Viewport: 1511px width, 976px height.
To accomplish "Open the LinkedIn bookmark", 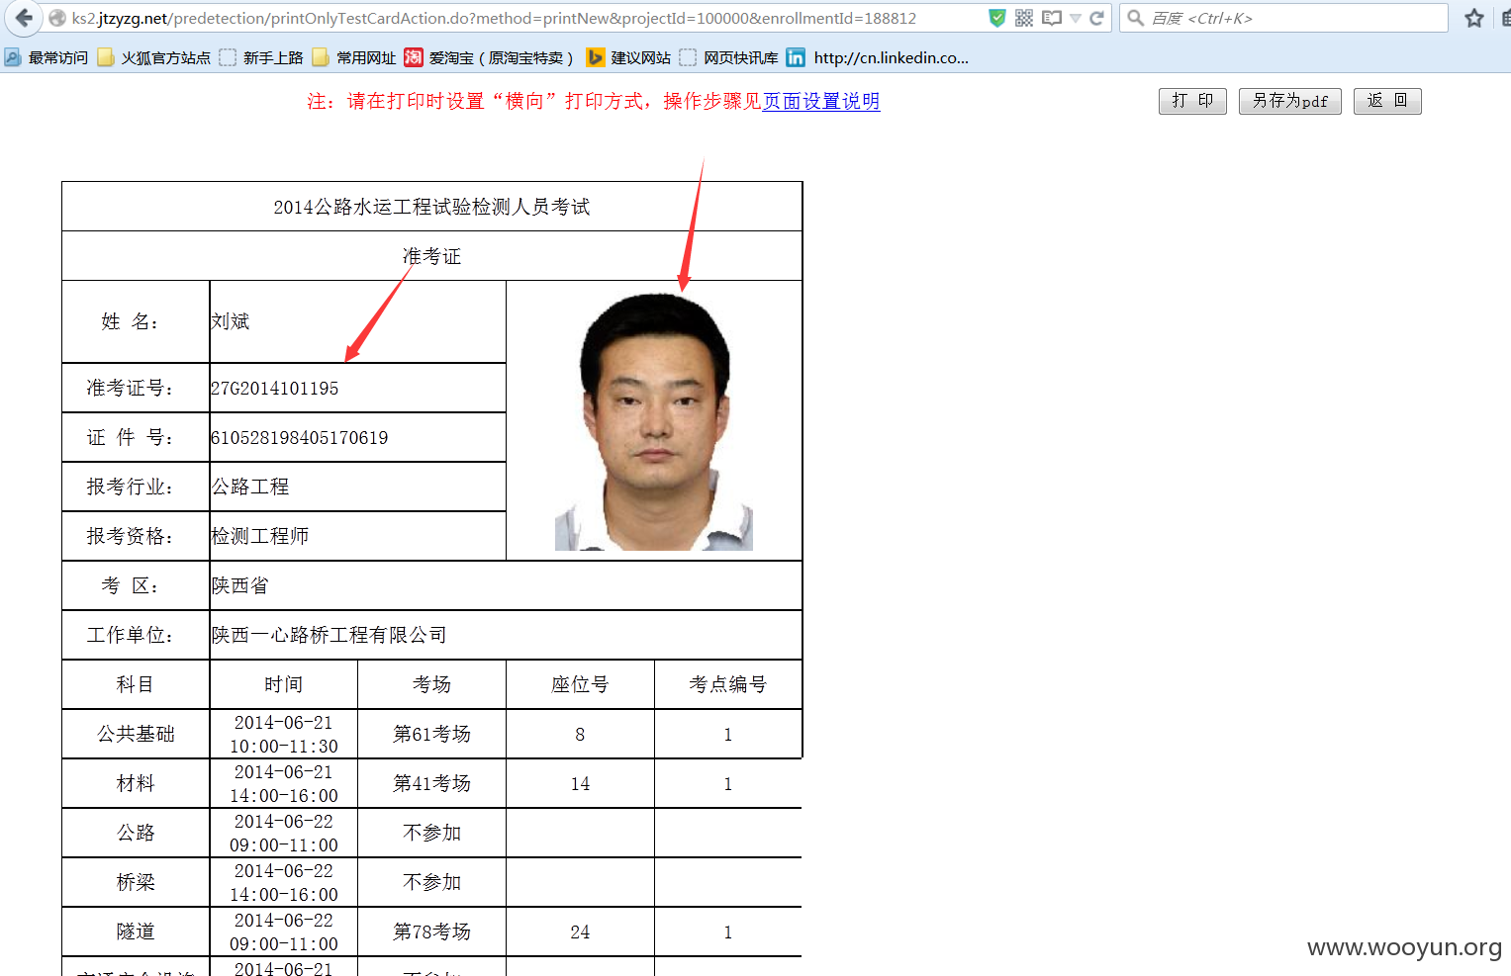I will (878, 57).
